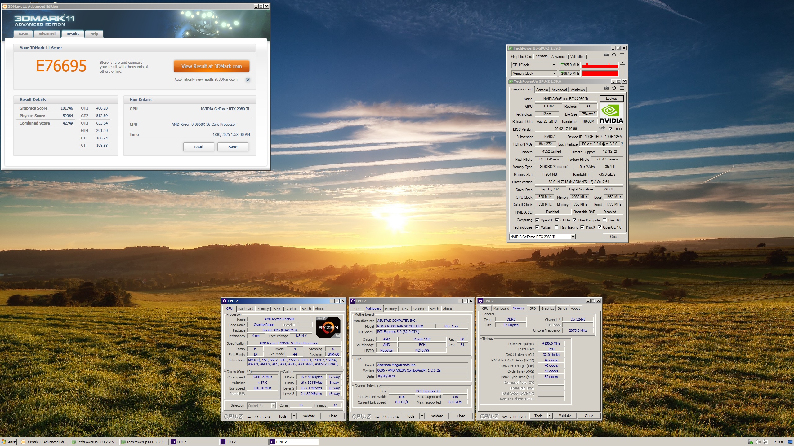Switch to Advanced tab in 3DMark 11
Image resolution: width=794 pixels, height=446 pixels.
pyautogui.click(x=47, y=34)
